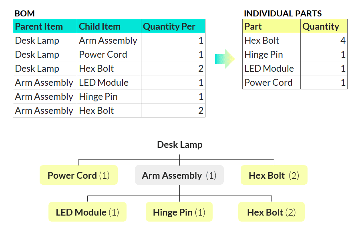
Task: Select the Power Cord (1) tree node
Action: [79, 175]
